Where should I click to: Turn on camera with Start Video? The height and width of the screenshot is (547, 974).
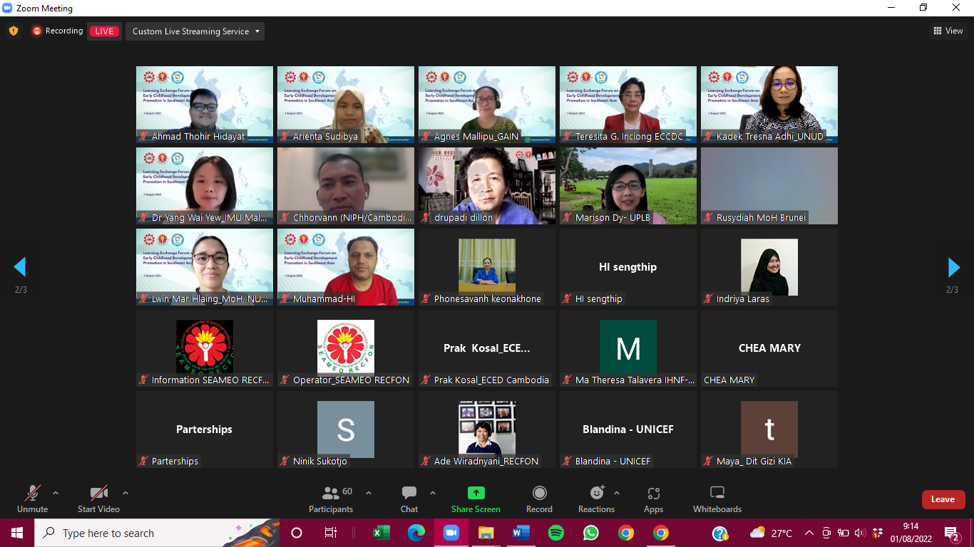pyautogui.click(x=98, y=498)
